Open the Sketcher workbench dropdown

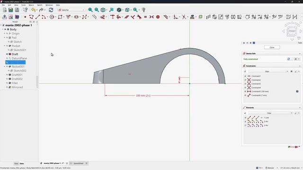(x=71, y=10)
